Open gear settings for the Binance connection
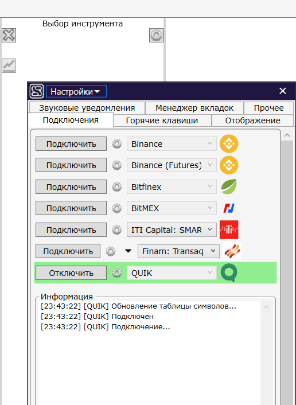Screen dimensions: 296x405 [117, 144]
